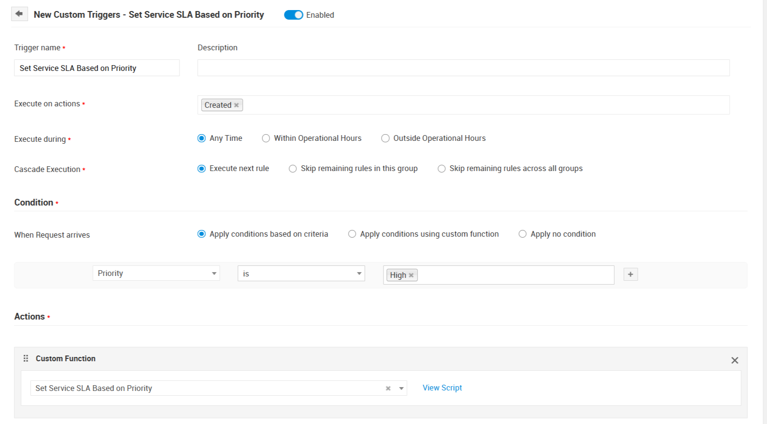This screenshot has width=767, height=424.
Task: Open the Priority criteria dropdown
Action: pos(156,274)
